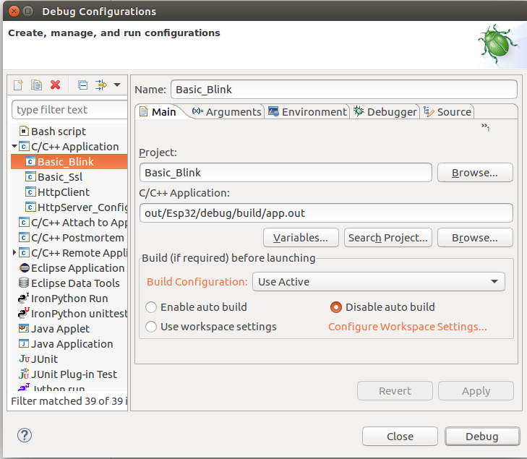The height and width of the screenshot is (459, 527).
Task: Click the filter launch configurations icon
Action: [x=102, y=85]
